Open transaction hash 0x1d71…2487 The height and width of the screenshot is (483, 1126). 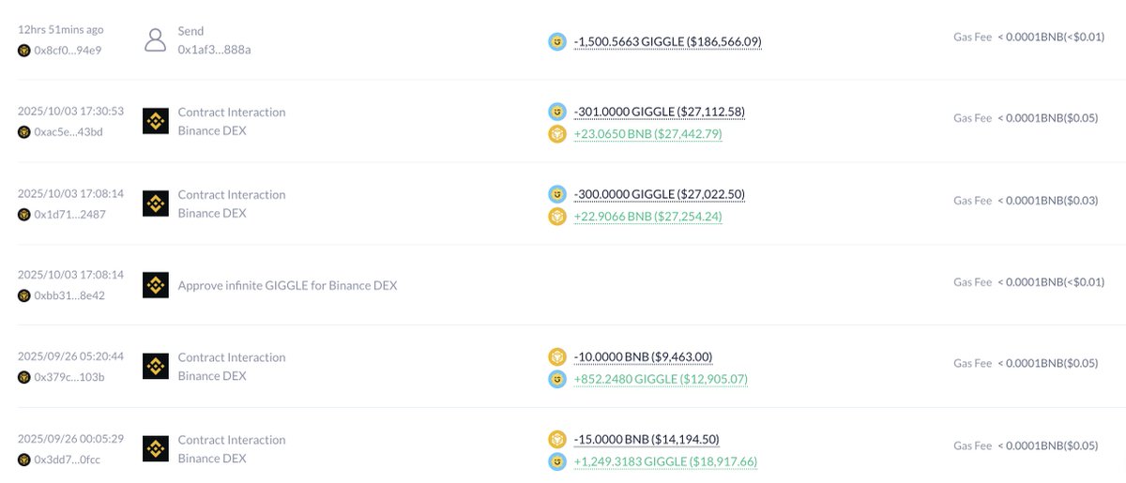pyautogui.click(x=69, y=214)
